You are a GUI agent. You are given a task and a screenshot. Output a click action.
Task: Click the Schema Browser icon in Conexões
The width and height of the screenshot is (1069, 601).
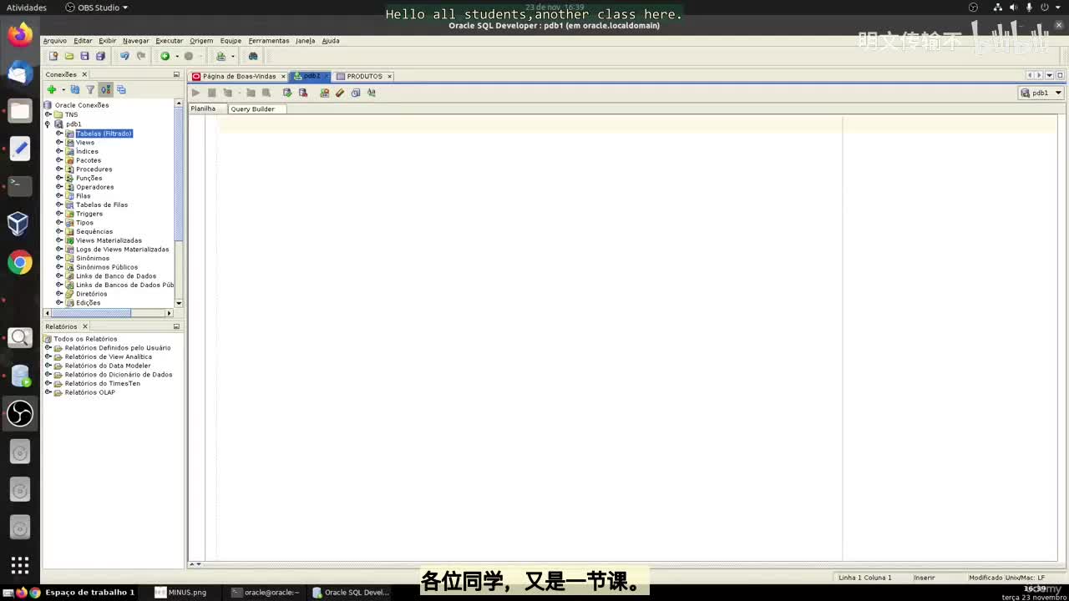(x=121, y=89)
